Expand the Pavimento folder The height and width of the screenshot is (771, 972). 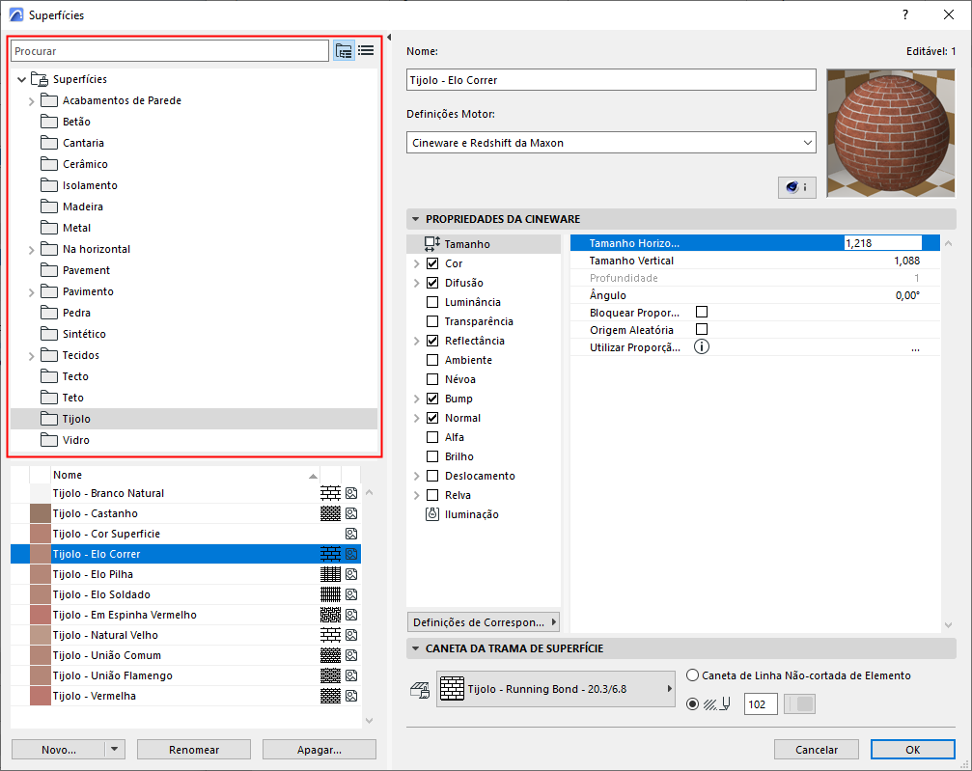31,292
